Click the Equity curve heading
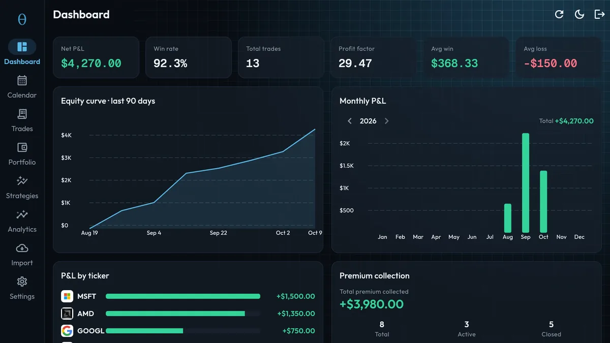The image size is (610, 343). (108, 101)
